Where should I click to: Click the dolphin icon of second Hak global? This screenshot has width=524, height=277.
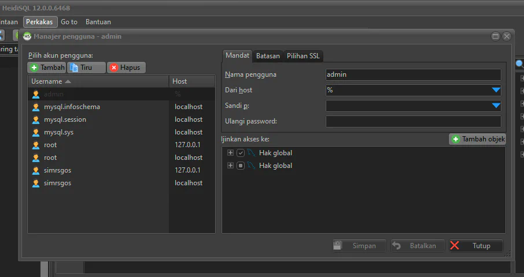252,165
